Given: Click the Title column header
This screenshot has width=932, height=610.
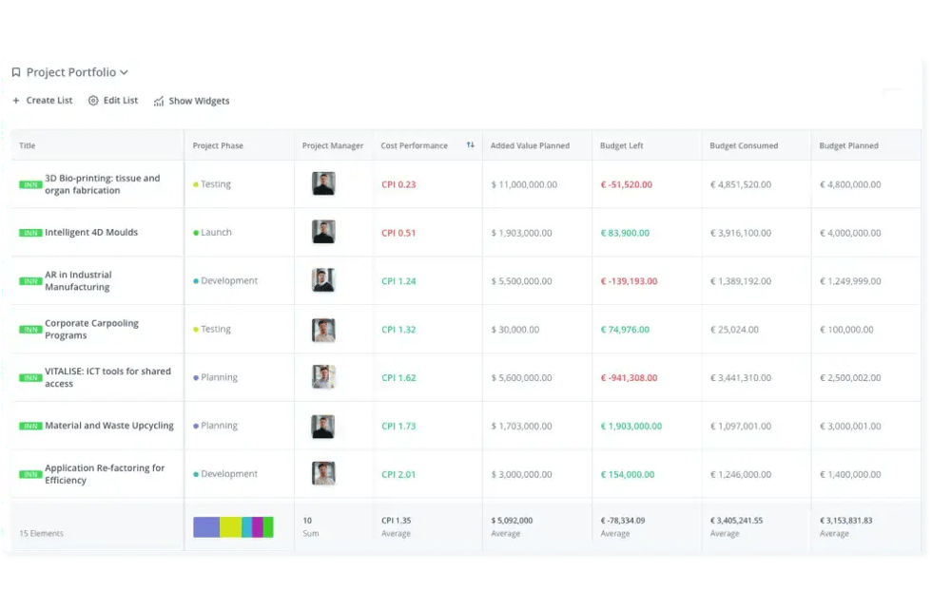Looking at the screenshot, I should [28, 145].
